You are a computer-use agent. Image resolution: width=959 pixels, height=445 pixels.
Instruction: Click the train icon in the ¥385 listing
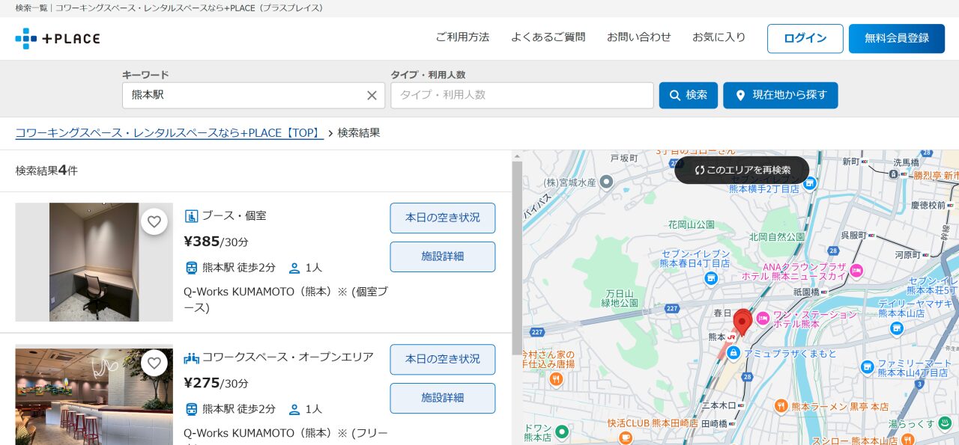(191, 268)
